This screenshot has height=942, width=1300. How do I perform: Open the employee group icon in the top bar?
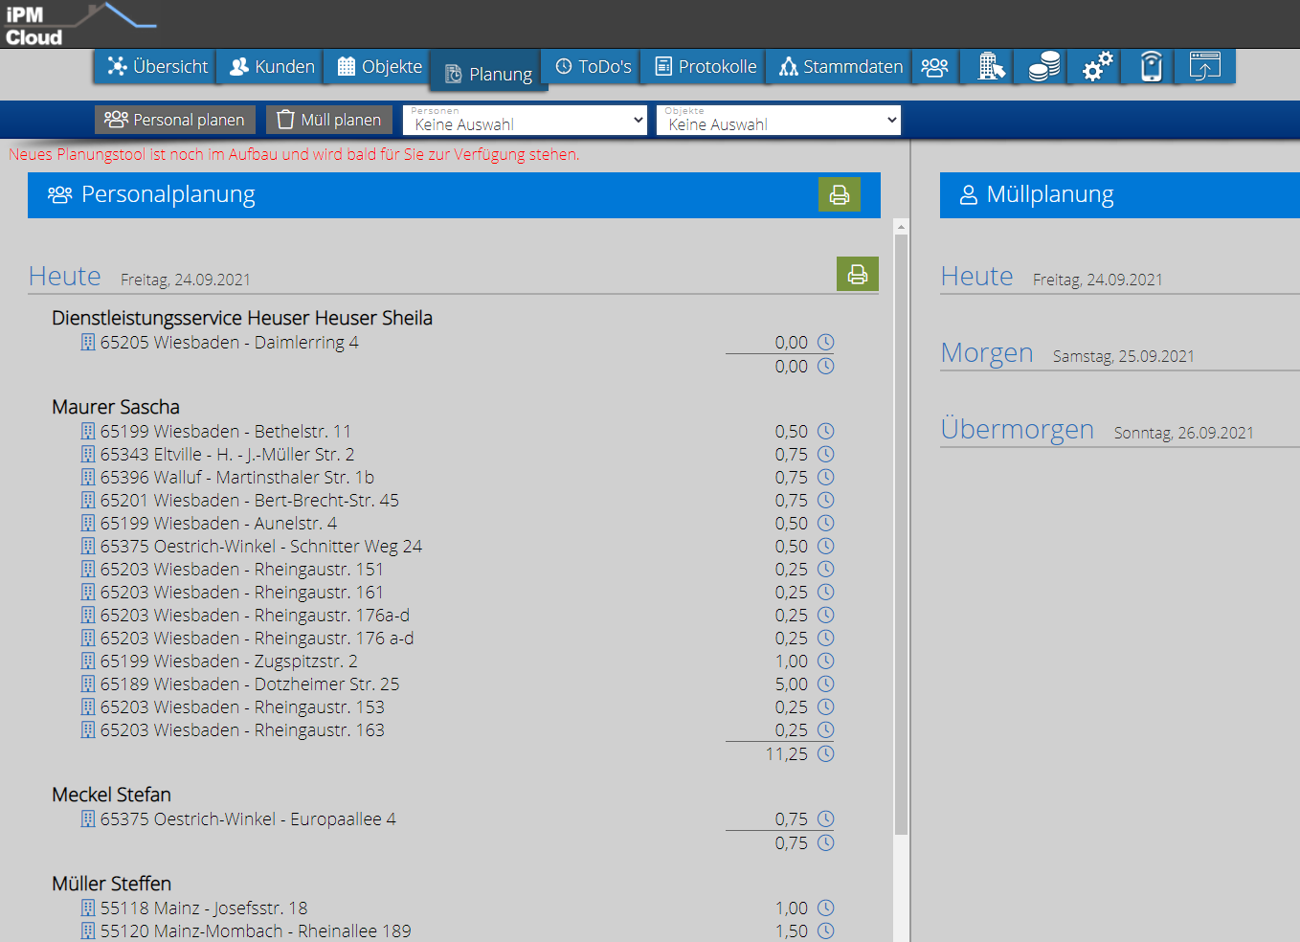tap(934, 66)
